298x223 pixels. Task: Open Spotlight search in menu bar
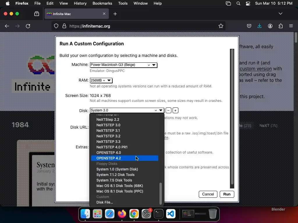click(x=238, y=3)
